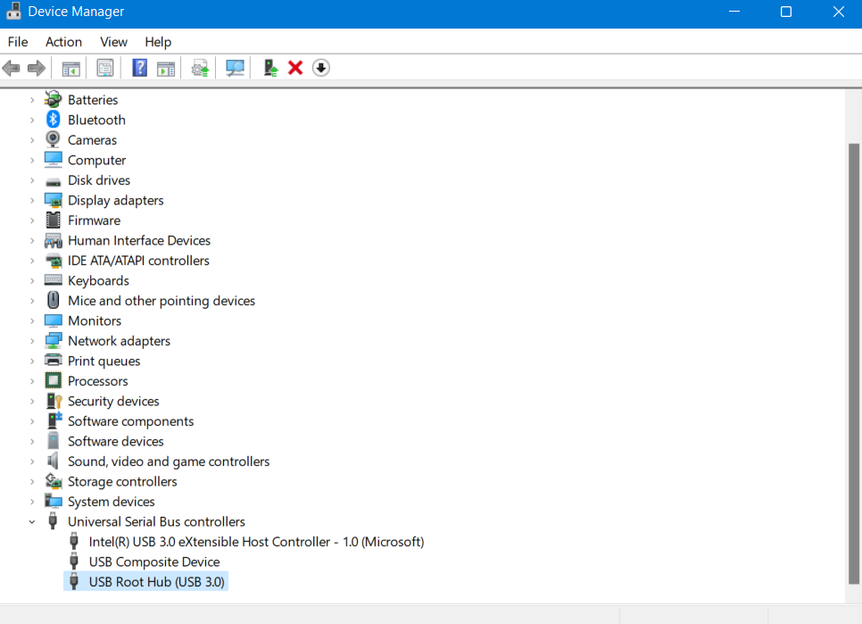
Task: Click Scan for hardware changes icon
Action: point(236,68)
